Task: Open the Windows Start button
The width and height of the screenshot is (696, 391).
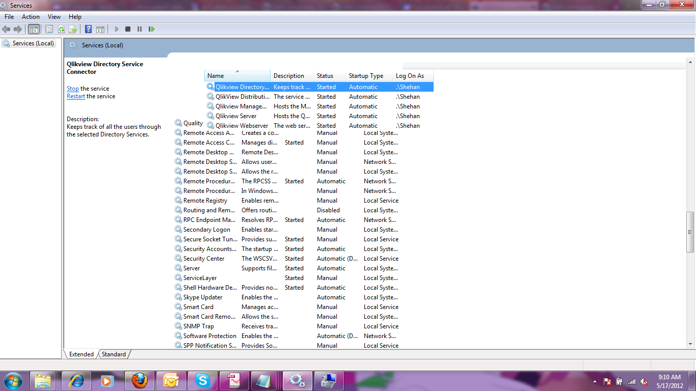Action: pos(12,380)
